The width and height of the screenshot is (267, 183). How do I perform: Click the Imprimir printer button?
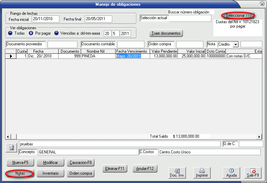click(202, 173)
